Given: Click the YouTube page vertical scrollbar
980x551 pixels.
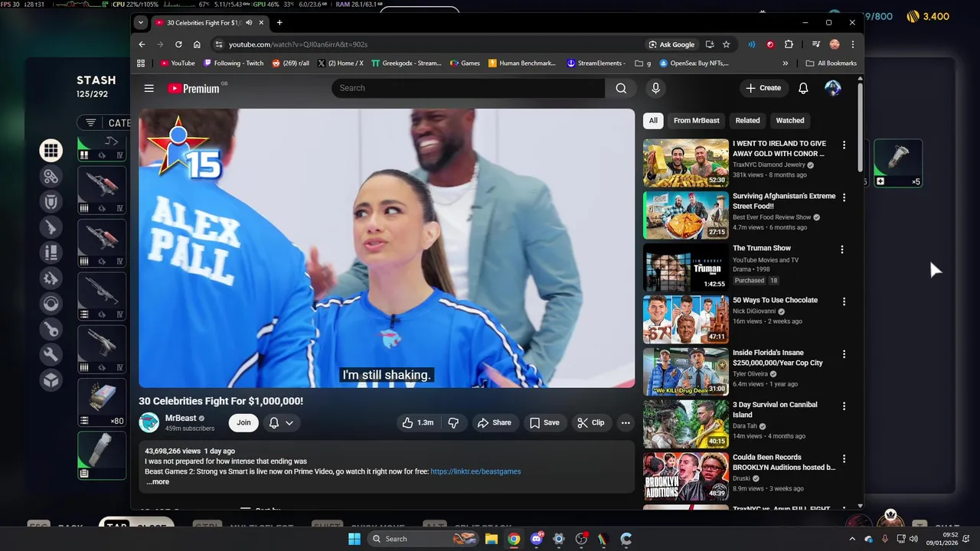Looking at the screenshot, I should pyautogui.click(x=860, y=126).
